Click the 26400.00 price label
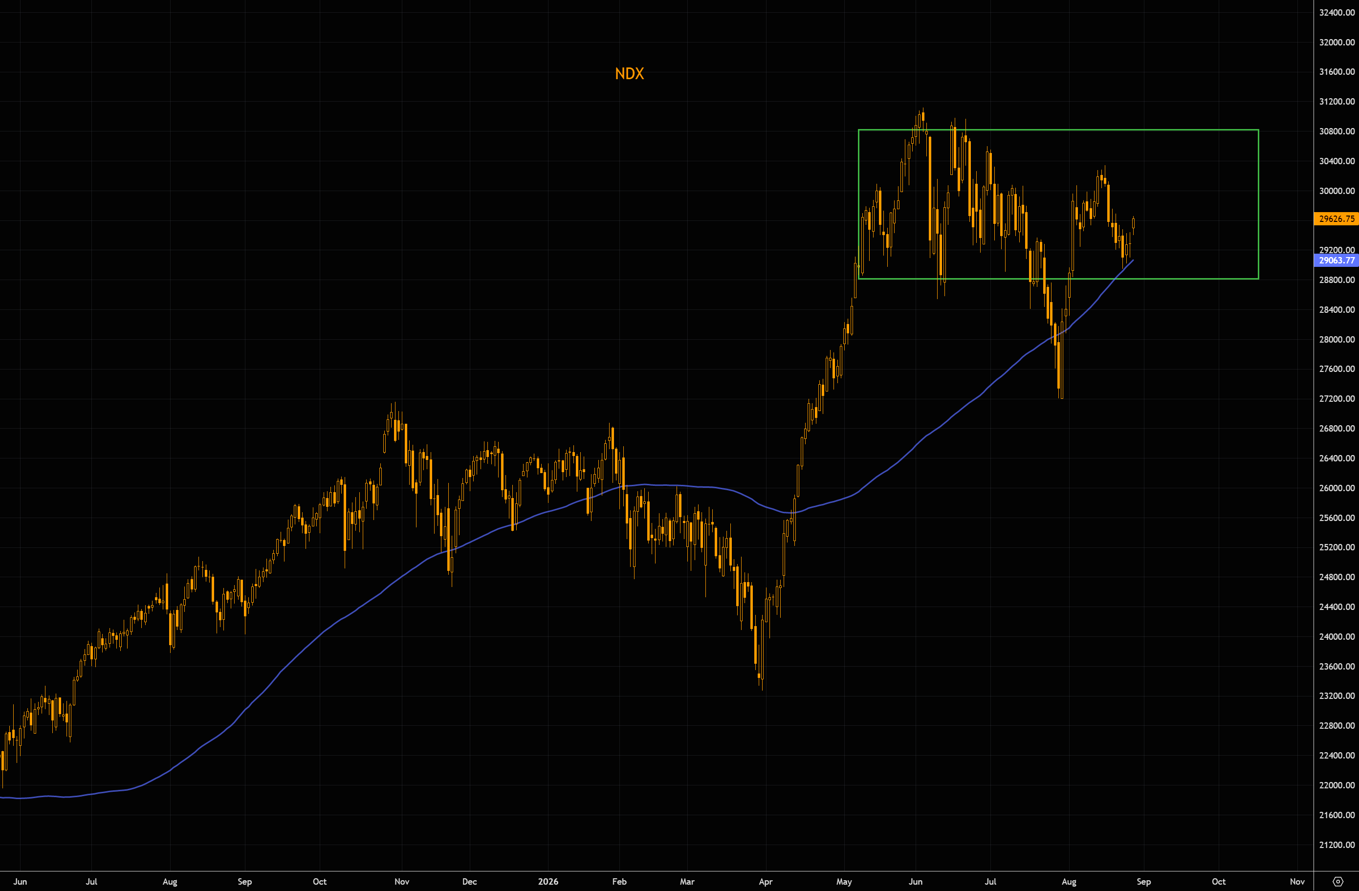The height and width of the screenshot is (891, 1359). (1337, 458)
